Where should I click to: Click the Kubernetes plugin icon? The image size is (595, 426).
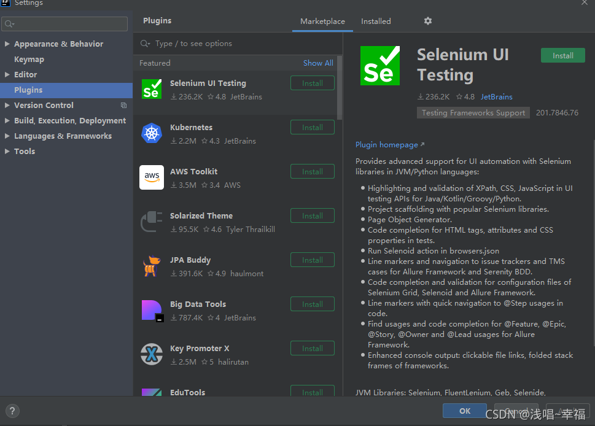(x=151, y=133)
